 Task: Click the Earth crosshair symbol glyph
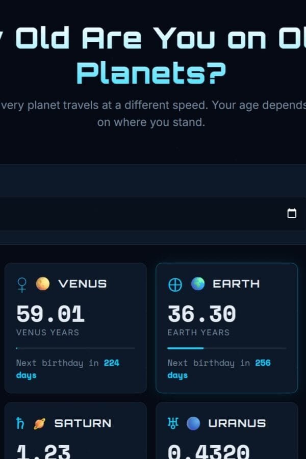(175, 284)
